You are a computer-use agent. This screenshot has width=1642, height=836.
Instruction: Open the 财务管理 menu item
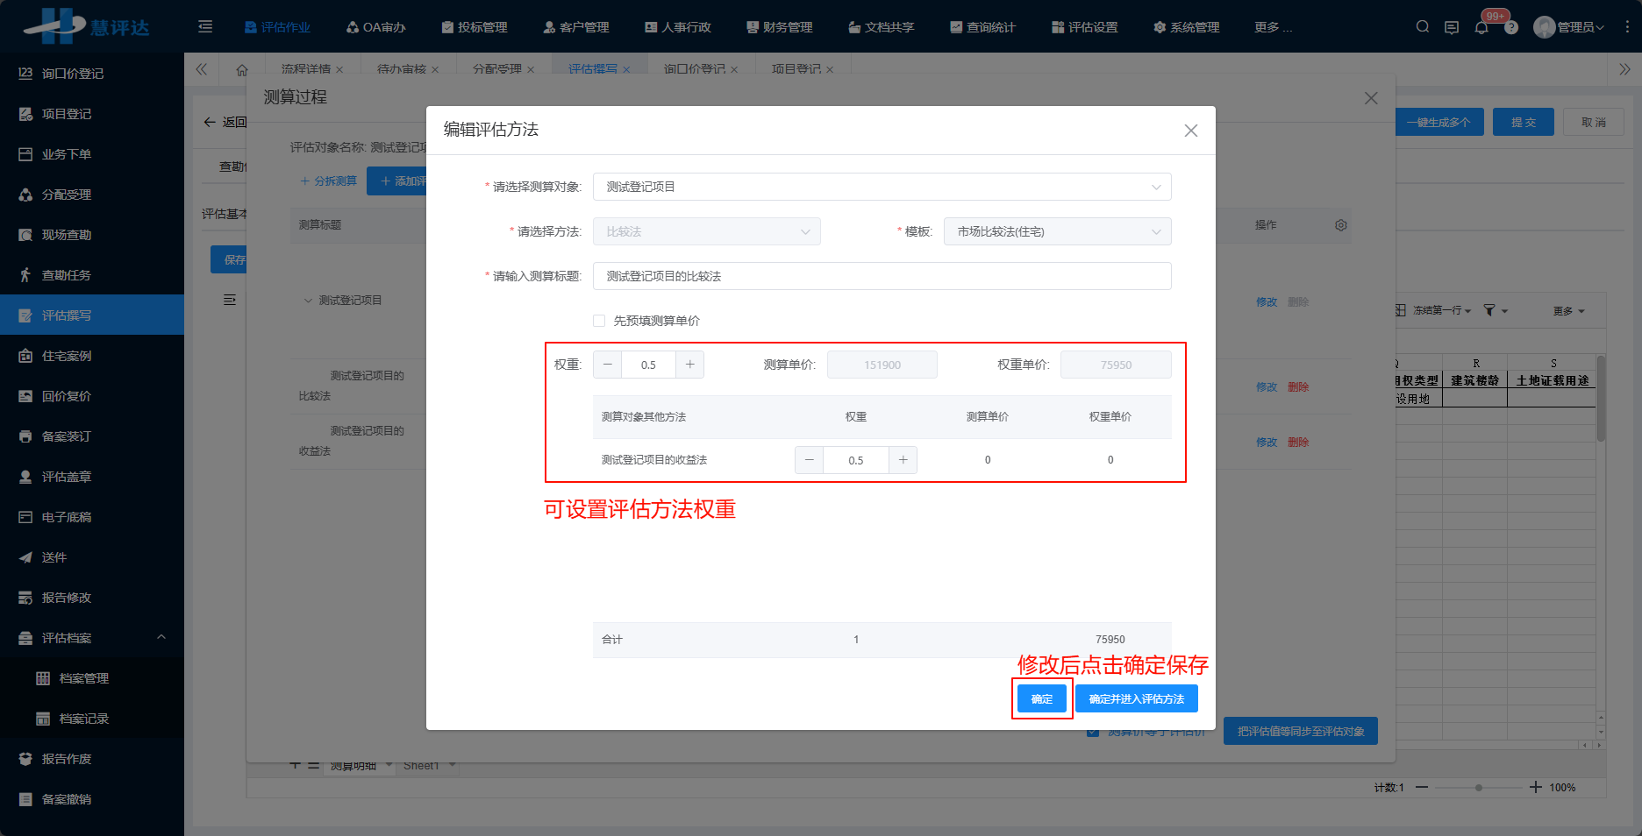[x=779, y=27]
